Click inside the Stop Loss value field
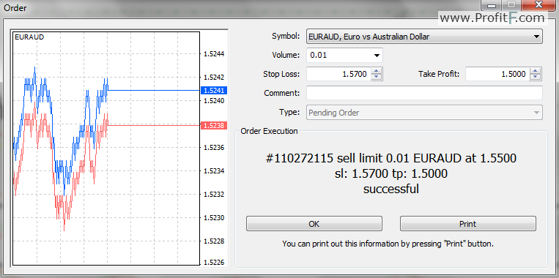The width and height of the screenshot is (559, 278). point(338,74)
